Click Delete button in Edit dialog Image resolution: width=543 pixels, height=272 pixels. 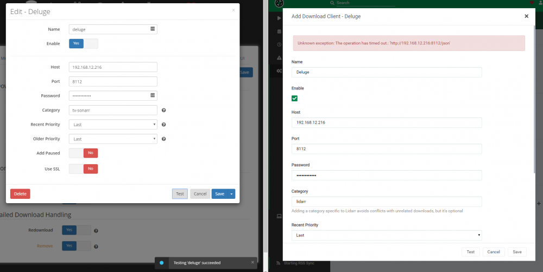(x=20, y=194)
